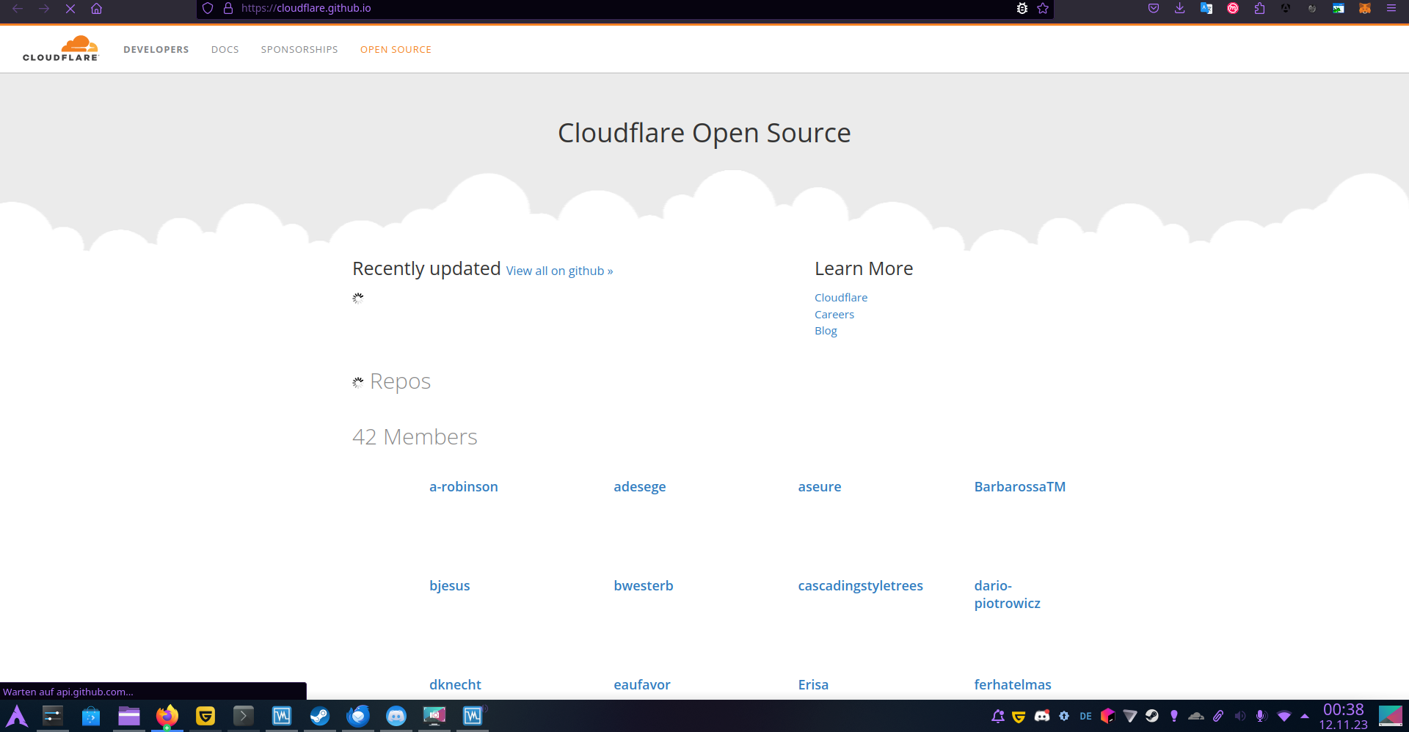Open the MetaMask extension fox icon

click(1364, 8)
